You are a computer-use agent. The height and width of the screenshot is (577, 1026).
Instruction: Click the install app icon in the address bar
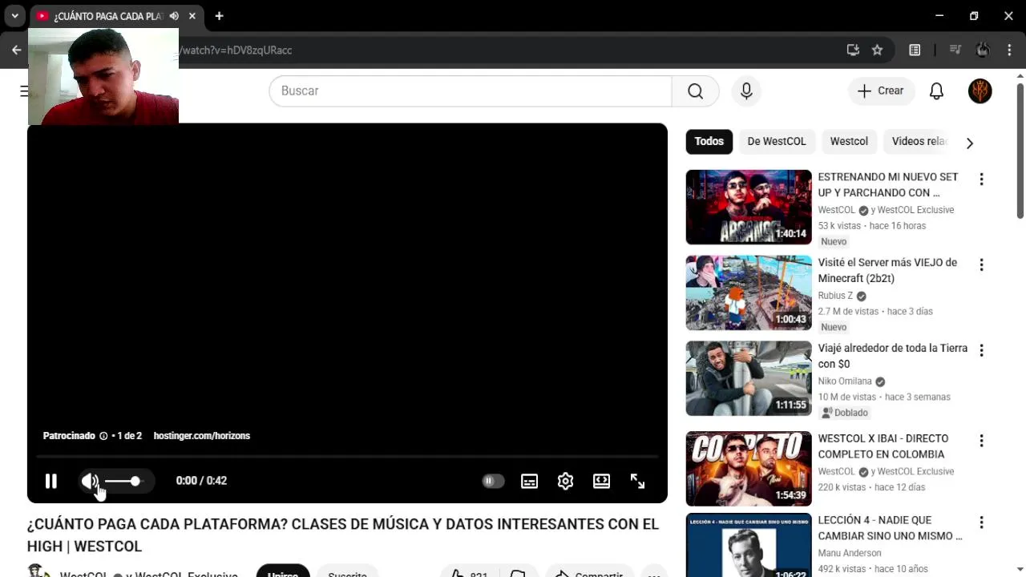pyautogui.click(x=853, y=50)
